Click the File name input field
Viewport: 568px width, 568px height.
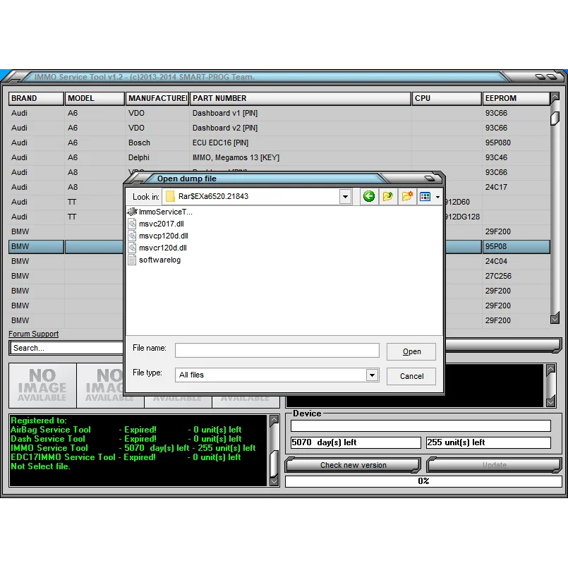pos(277,350)
